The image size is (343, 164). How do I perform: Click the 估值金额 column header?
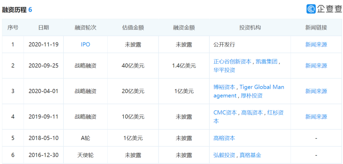pos(133,28)
